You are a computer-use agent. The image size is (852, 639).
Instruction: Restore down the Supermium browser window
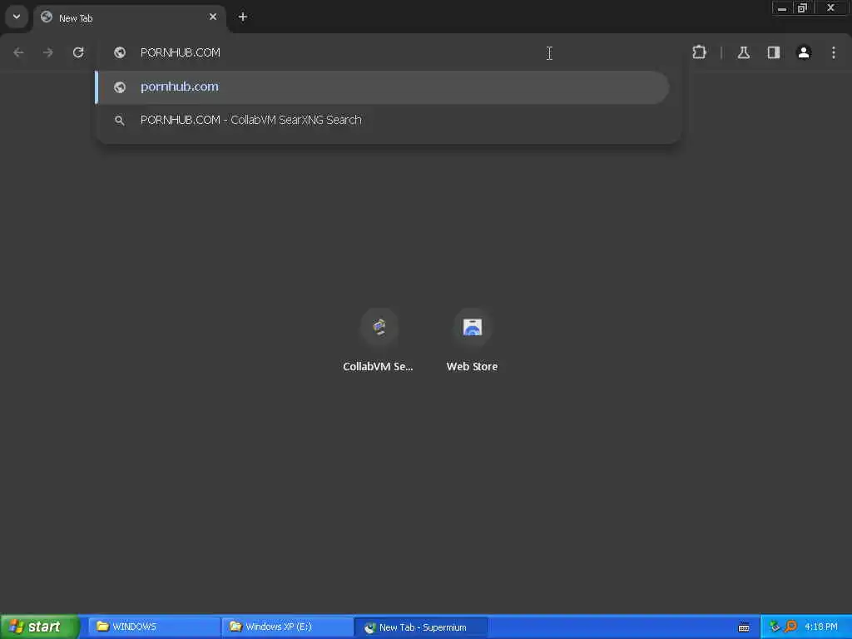[803, 8]
